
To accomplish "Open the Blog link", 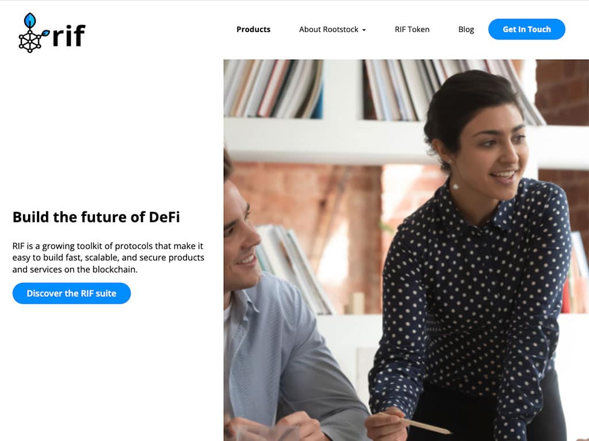I will point(466,29).
